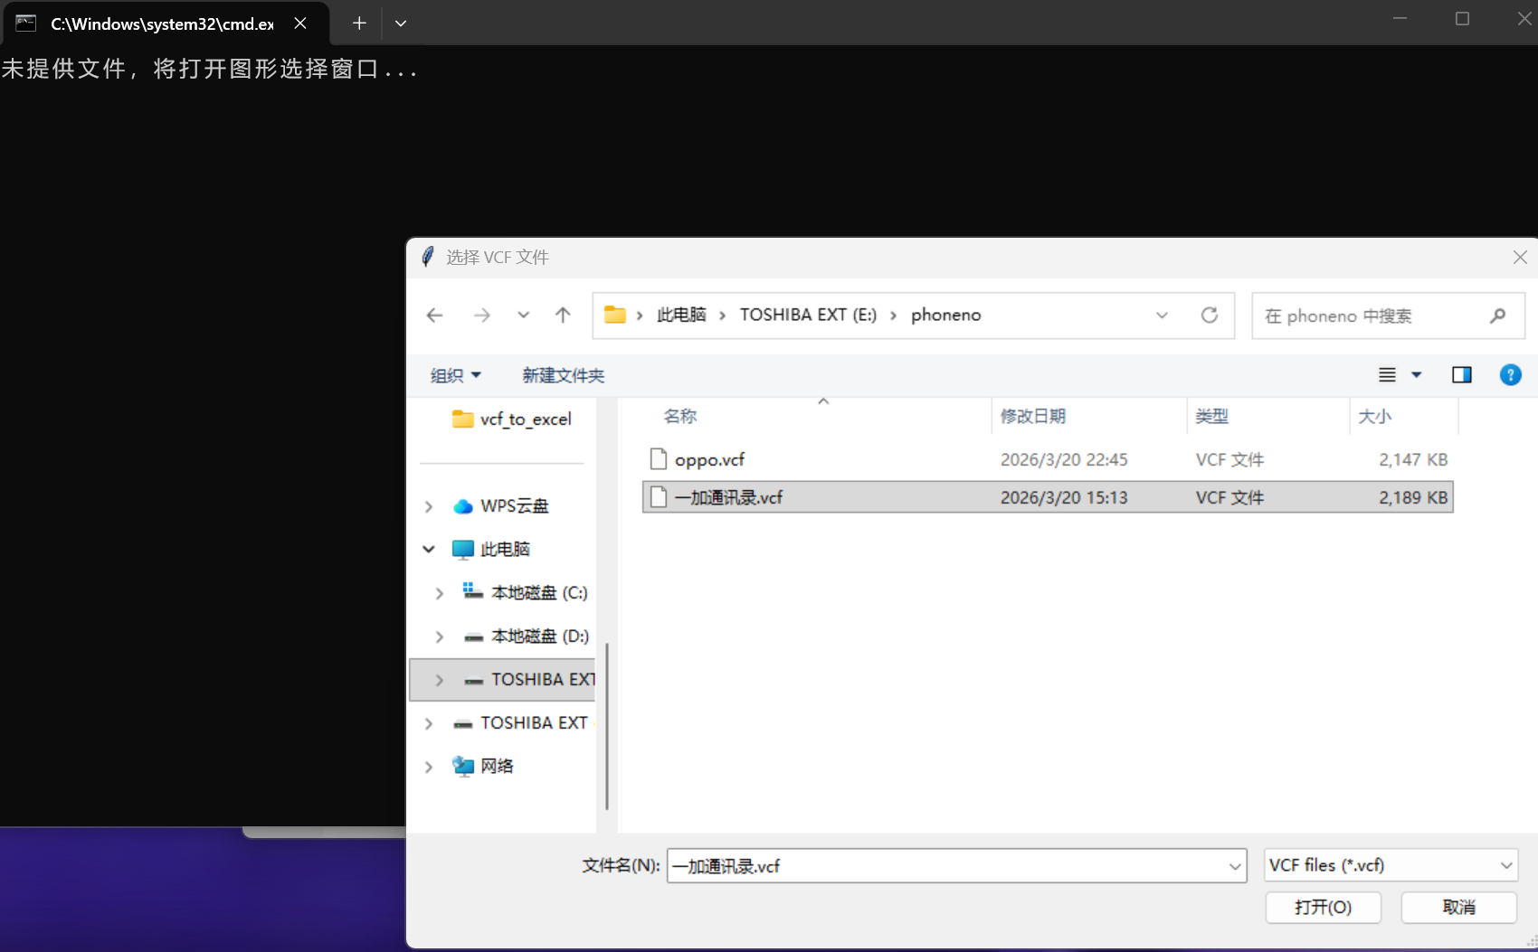
Task: Expand the address bar history dropdown
Action: tap(1162, 315)
